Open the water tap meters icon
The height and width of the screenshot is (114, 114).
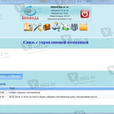pyautogui.click(x=56, y=27)
